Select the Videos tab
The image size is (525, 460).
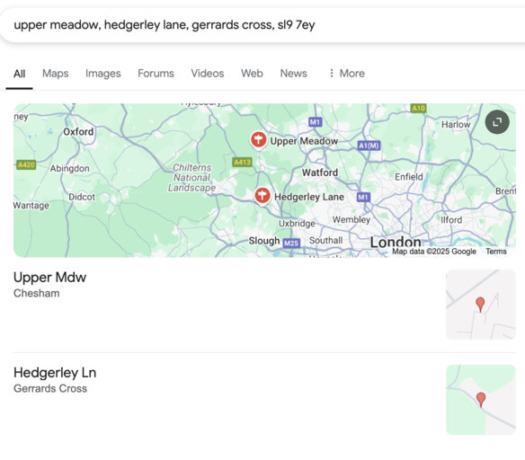click(x=208, y=74)
